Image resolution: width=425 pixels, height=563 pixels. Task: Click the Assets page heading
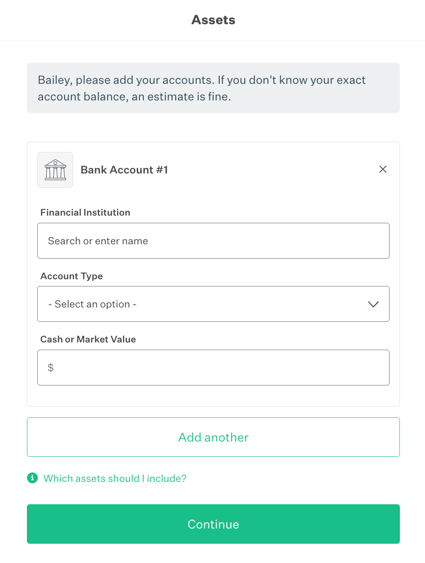click(213, 20)
